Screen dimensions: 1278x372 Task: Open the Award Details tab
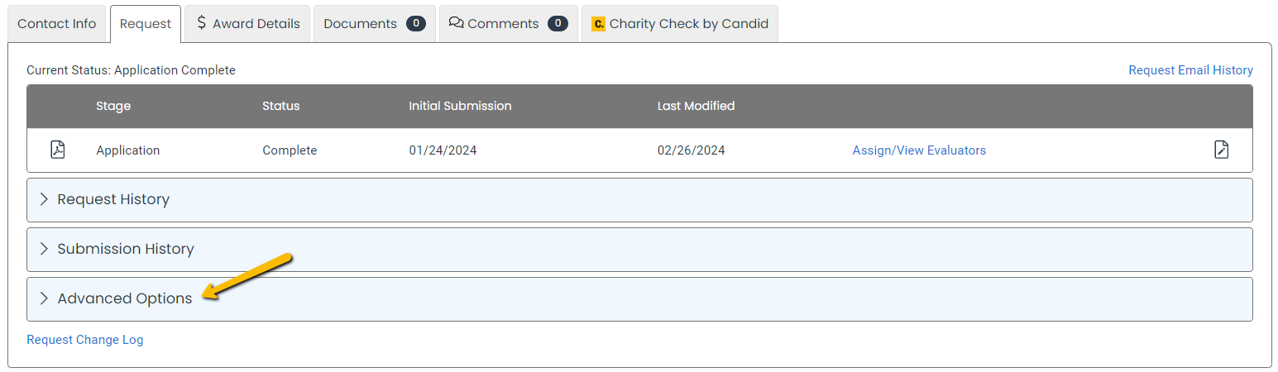coord(247,23)
